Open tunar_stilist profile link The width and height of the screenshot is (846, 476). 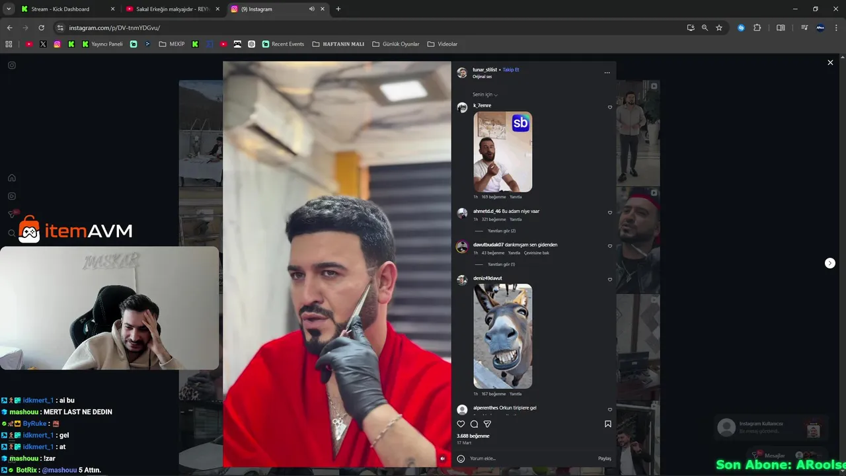(x=484, y=69)
